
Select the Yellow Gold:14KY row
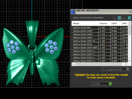point(100,34)
